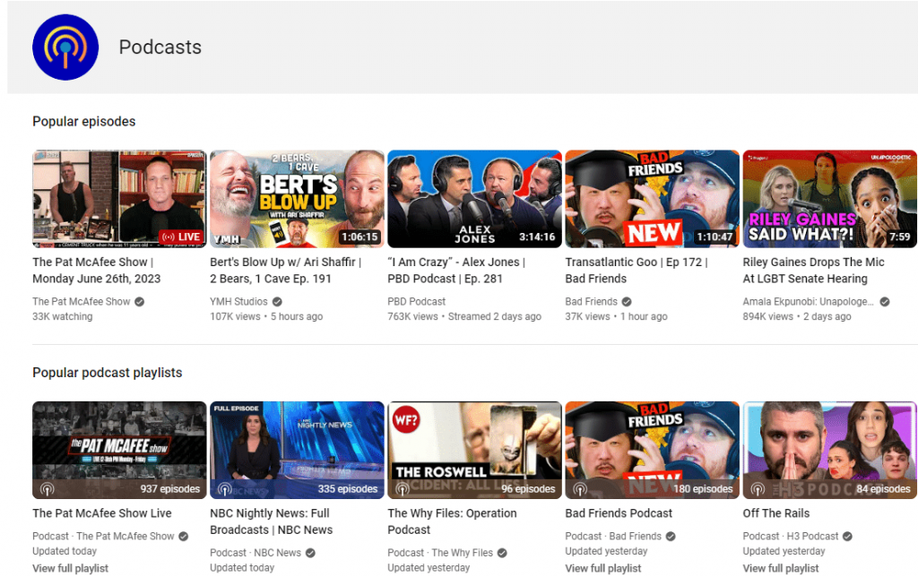Click podcast icon on Bad Friends Podcast thumbnail
Viewport: 918px width, 577px height.
(580, 488)
